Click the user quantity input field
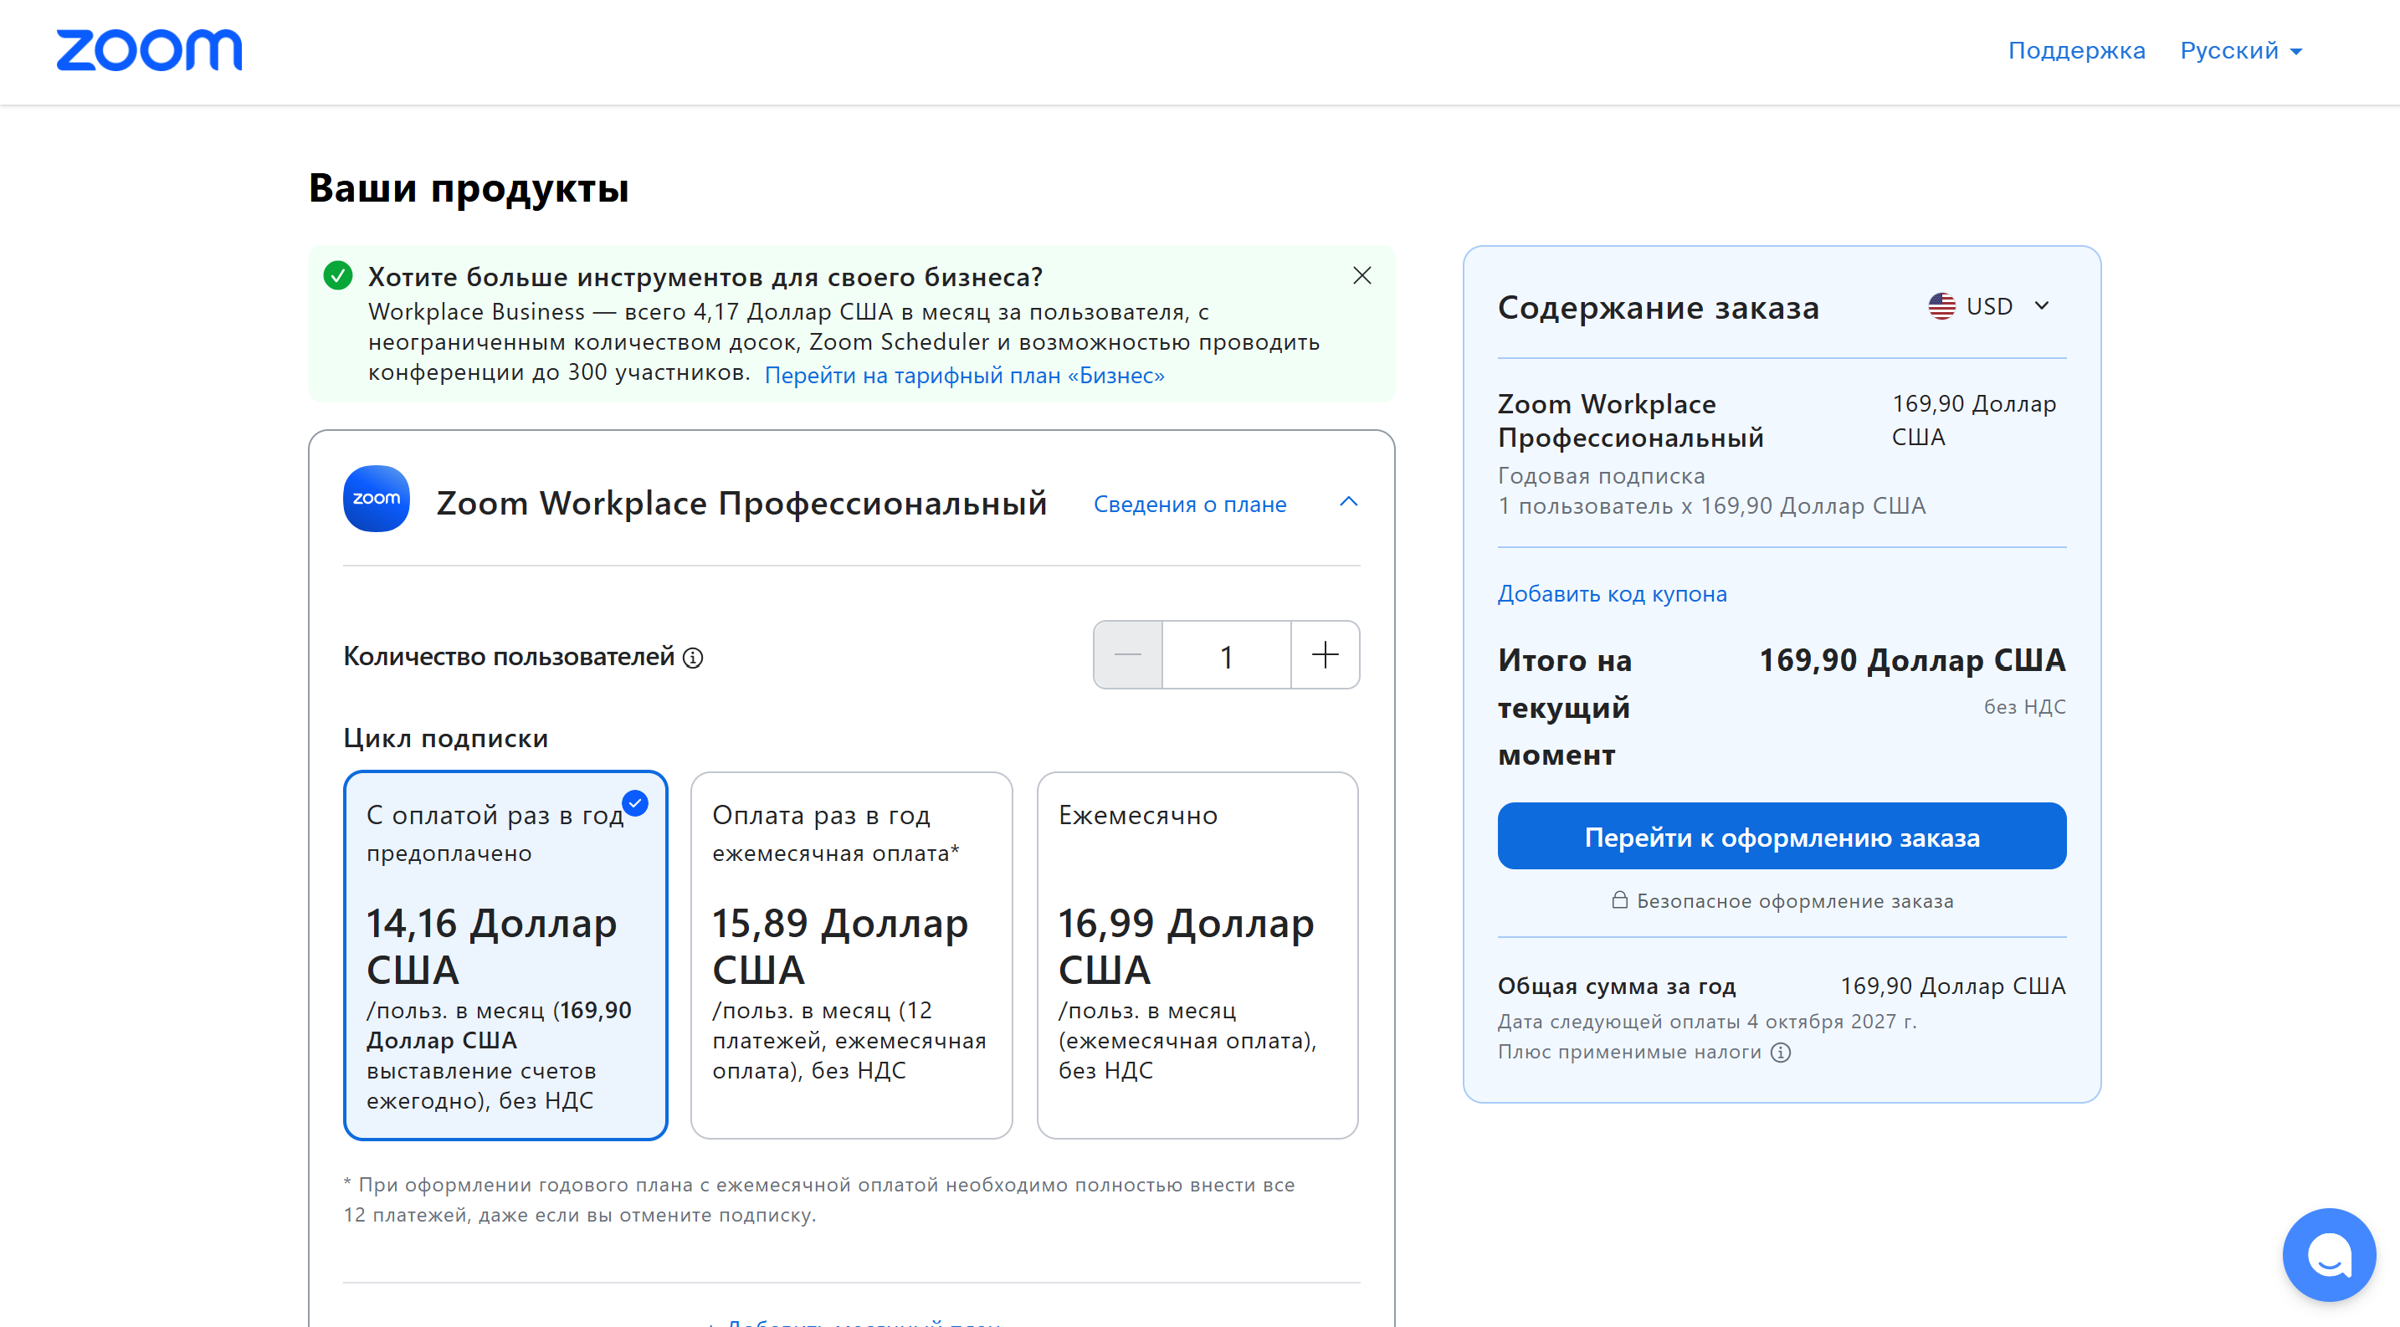The width and height of the screenshot is (2400, 1327). click(1226, 654)
